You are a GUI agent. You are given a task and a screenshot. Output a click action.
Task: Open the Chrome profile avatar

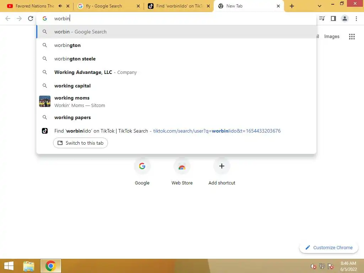pyautogui.click(x=345, y=18)
